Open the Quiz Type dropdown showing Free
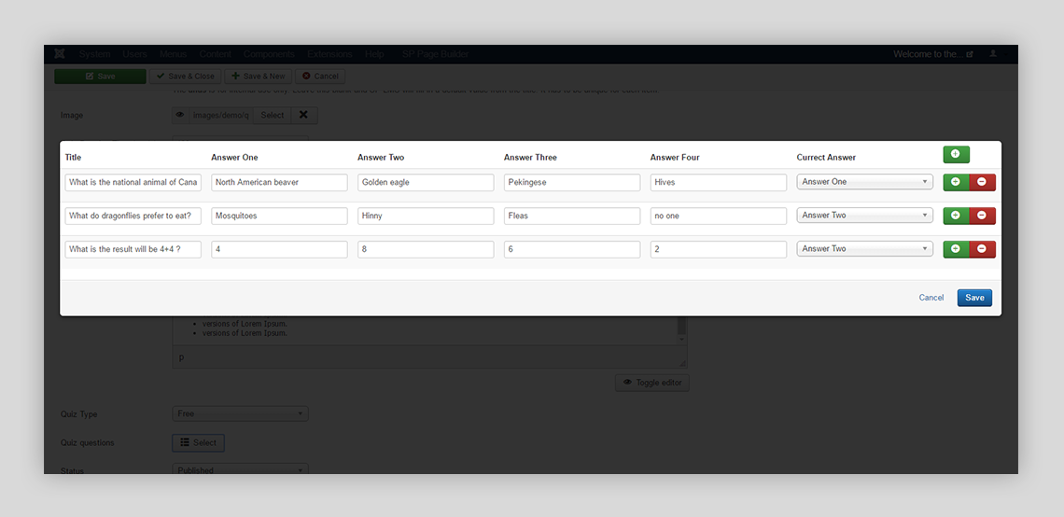Viewport: 1064px width, 517px height. (x=240, y=413)
